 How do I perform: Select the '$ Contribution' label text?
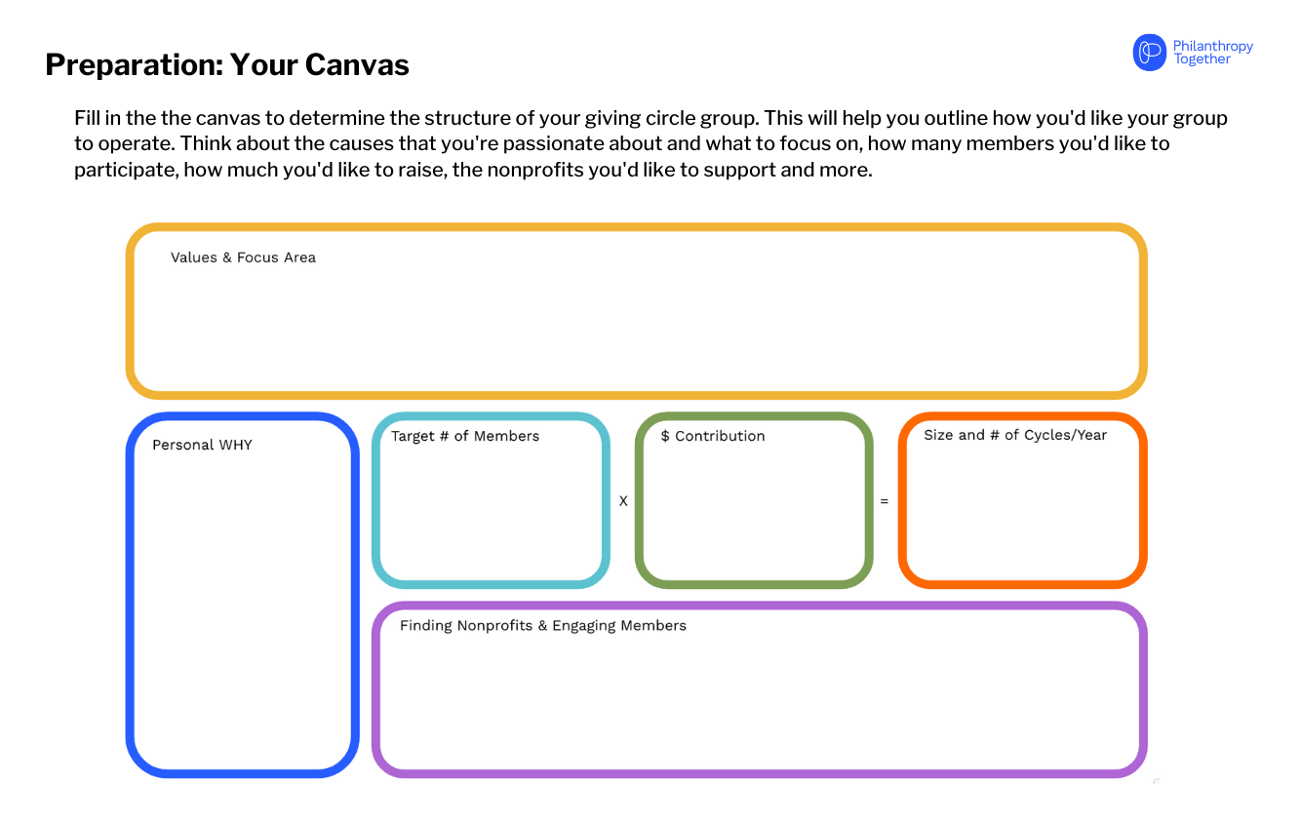713,436
